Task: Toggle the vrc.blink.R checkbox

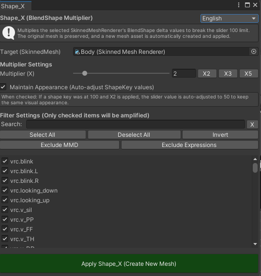Action: (x=5, y=180)
